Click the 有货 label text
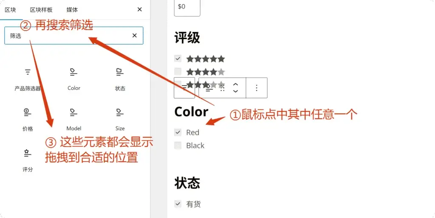 coord(193,204)
